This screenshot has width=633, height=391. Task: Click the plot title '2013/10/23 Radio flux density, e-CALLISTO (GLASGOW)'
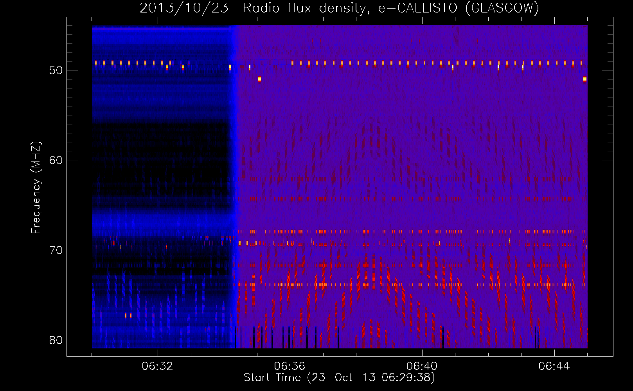(339, 8)
